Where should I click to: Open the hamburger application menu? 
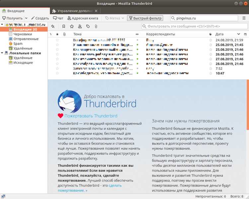pos(244,18)
